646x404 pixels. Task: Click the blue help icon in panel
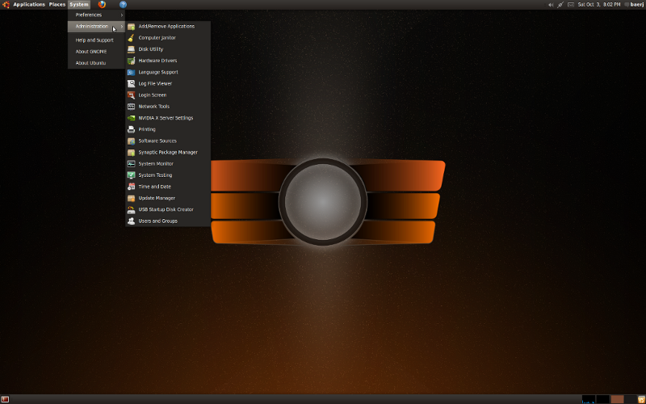click(123, 4)
